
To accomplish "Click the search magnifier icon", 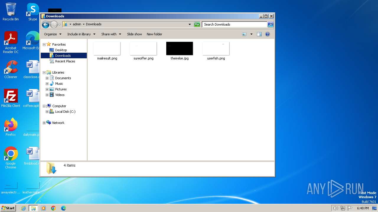I will (x=270, y=24).
